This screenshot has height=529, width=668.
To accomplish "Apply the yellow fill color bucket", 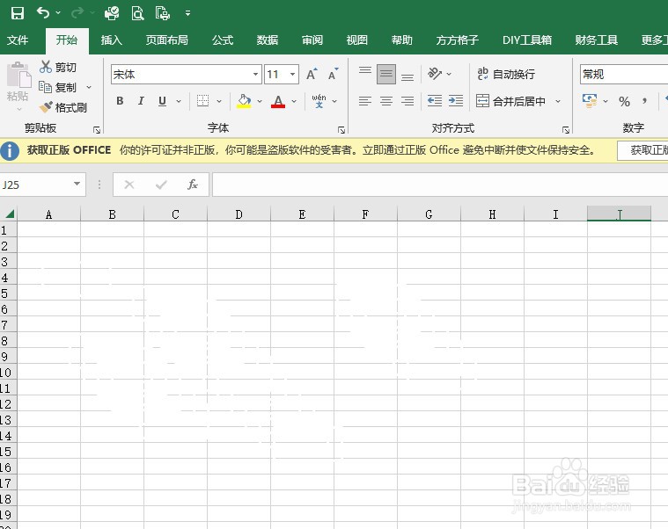I will coord(244,101).
